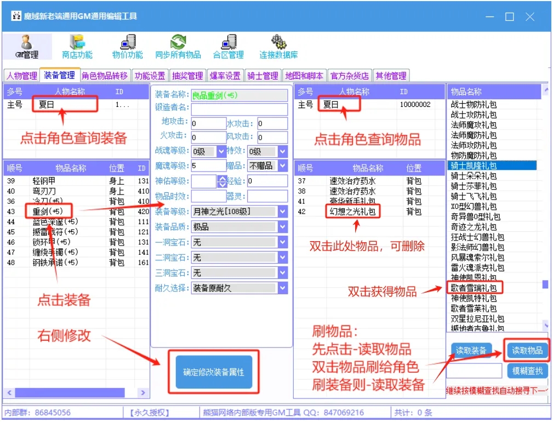The height and width of the screenshot is (422, 553).
Task: Click the 连接数据库 gears icon
Action: tap(278, 46)
